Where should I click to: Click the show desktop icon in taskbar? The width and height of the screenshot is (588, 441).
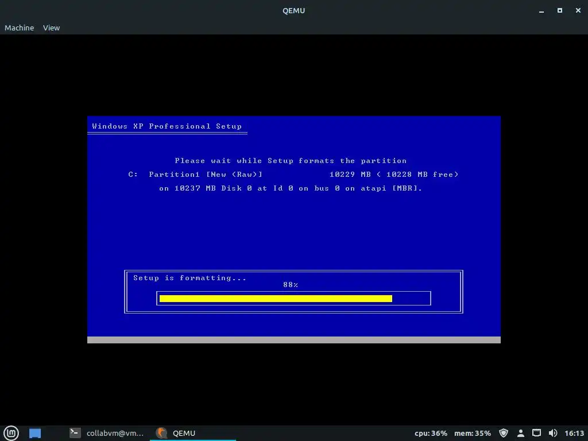click(x=35, y=433)
